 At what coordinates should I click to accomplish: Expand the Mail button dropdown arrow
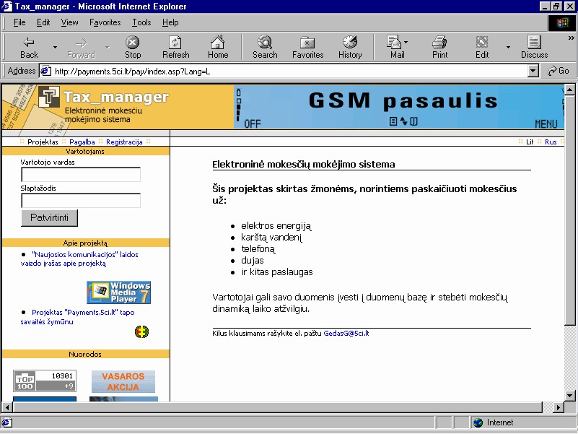[x=406, y=42]
